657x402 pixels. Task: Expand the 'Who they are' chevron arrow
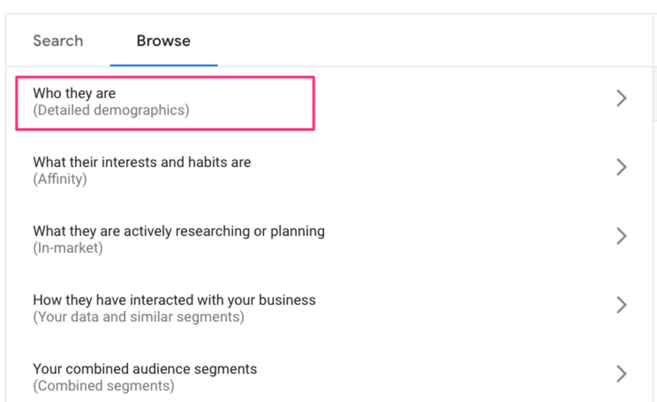pos(621,99)
